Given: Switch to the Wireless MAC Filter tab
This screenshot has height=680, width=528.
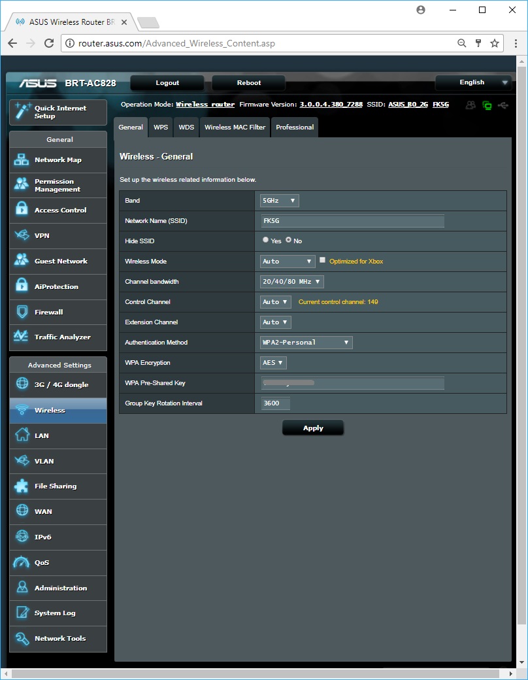Looking at the screenshot, I should pyautogui.click(x=235, y=127).
